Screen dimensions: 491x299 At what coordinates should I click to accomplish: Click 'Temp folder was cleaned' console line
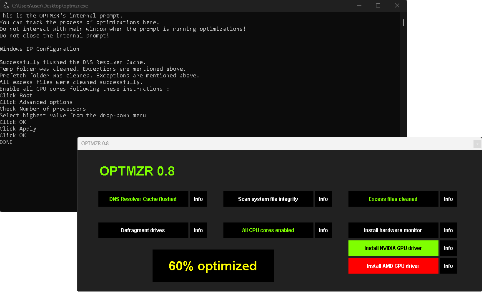(93, 69)
